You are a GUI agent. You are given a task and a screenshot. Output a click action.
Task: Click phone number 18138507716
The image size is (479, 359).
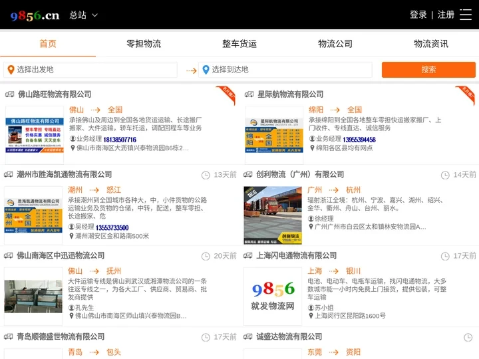point(120,140)
